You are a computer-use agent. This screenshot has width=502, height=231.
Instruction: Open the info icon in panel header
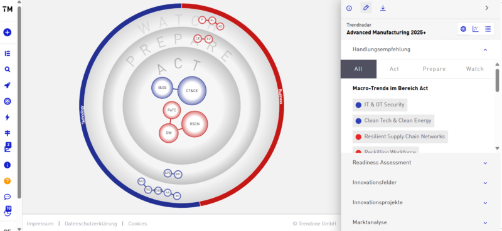click(x=350, y=8)
